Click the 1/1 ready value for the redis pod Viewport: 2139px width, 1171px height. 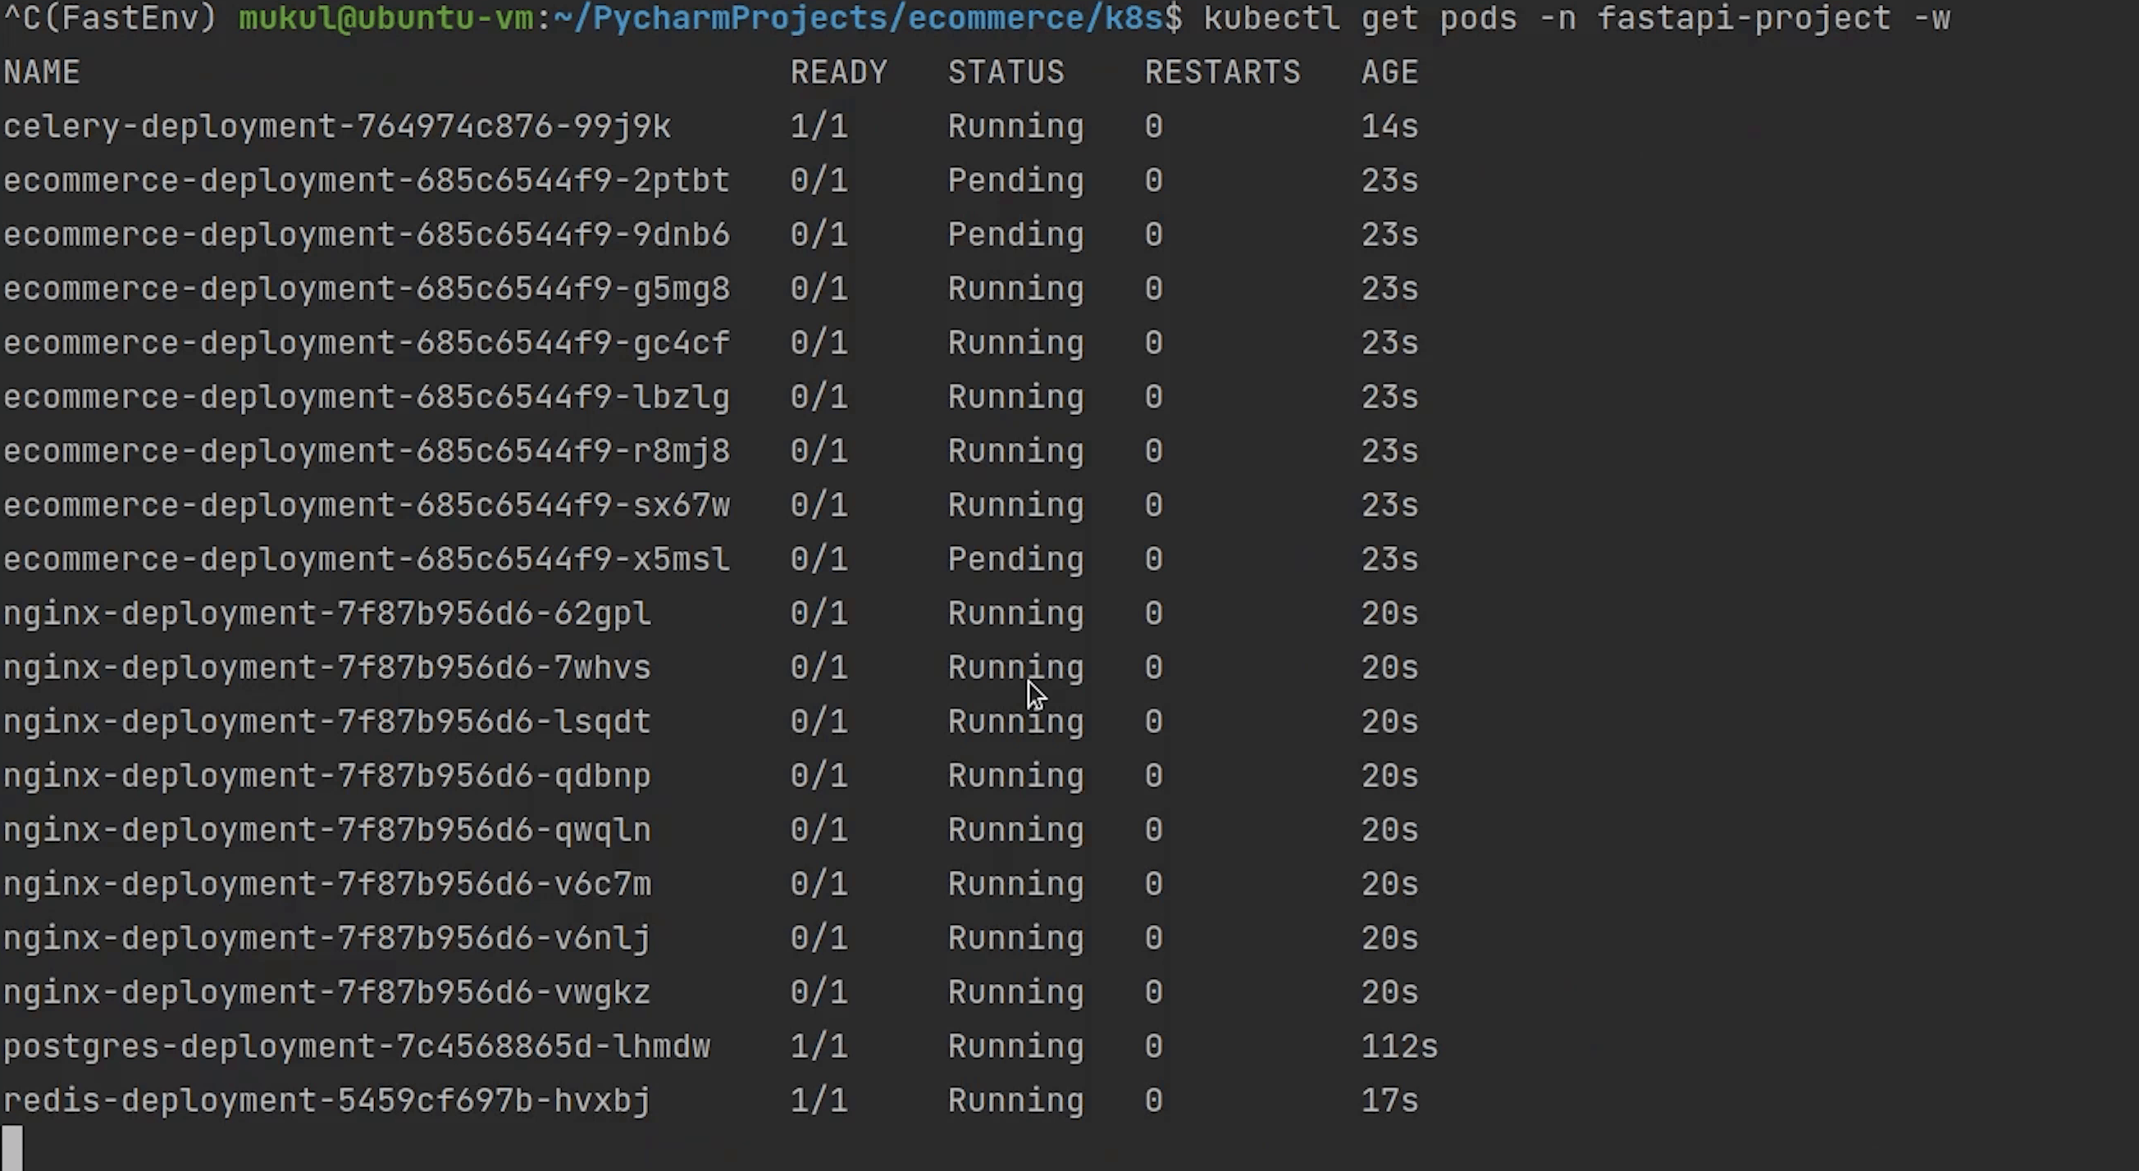(x=819, y=1100)
